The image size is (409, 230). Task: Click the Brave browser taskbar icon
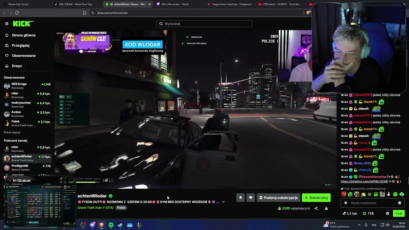pos(102,225)
